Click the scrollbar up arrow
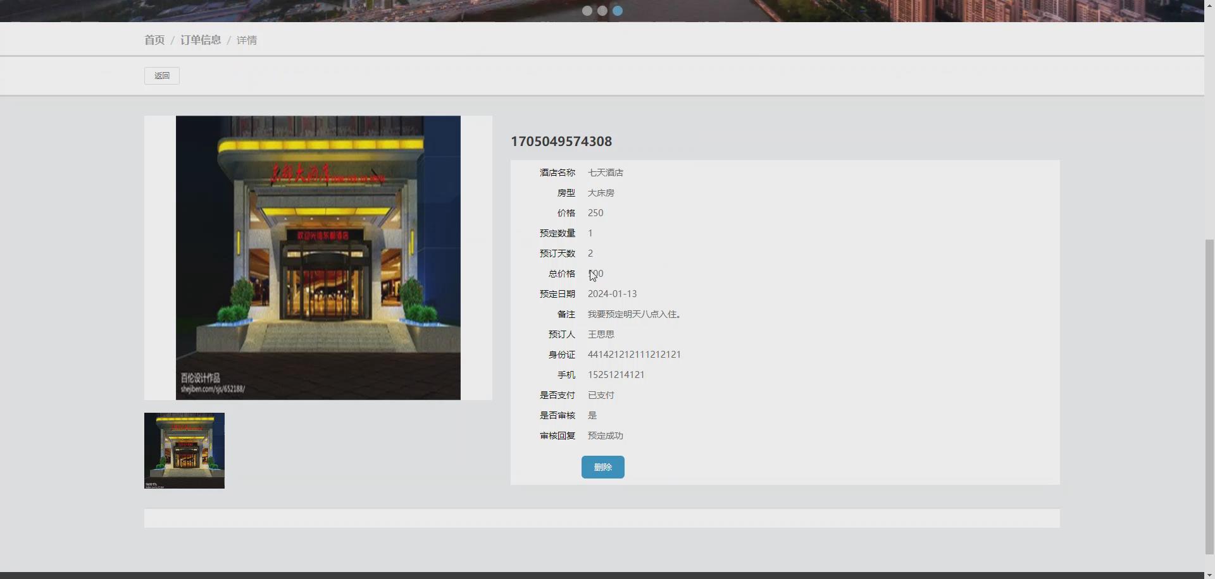 coord(1209,4)
